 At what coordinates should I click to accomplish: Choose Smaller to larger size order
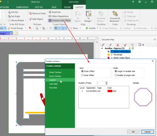click(x=116, y=75)
